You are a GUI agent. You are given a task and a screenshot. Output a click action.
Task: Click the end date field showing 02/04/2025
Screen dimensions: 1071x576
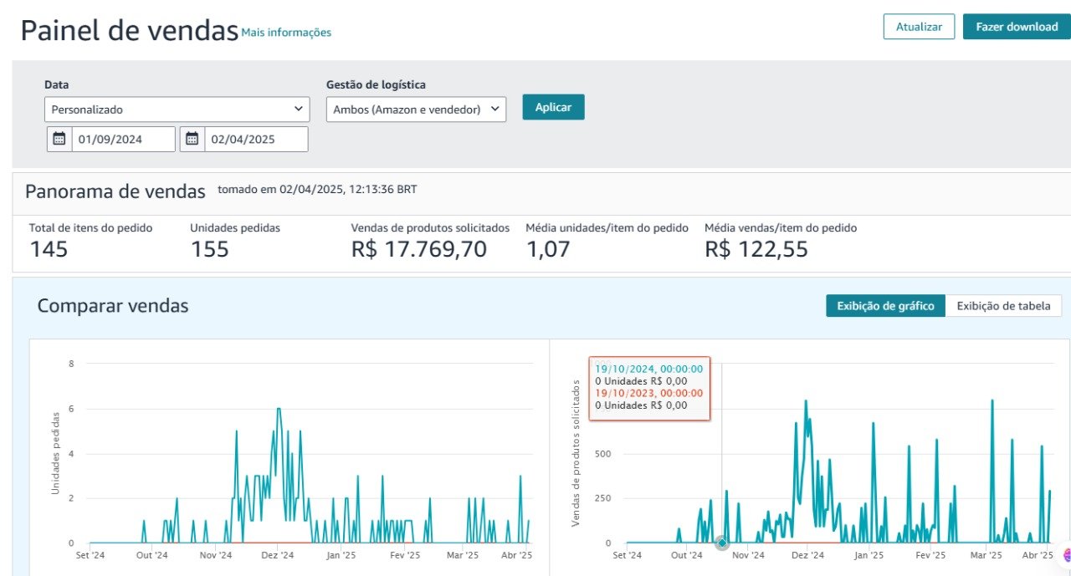coord(255,140)
